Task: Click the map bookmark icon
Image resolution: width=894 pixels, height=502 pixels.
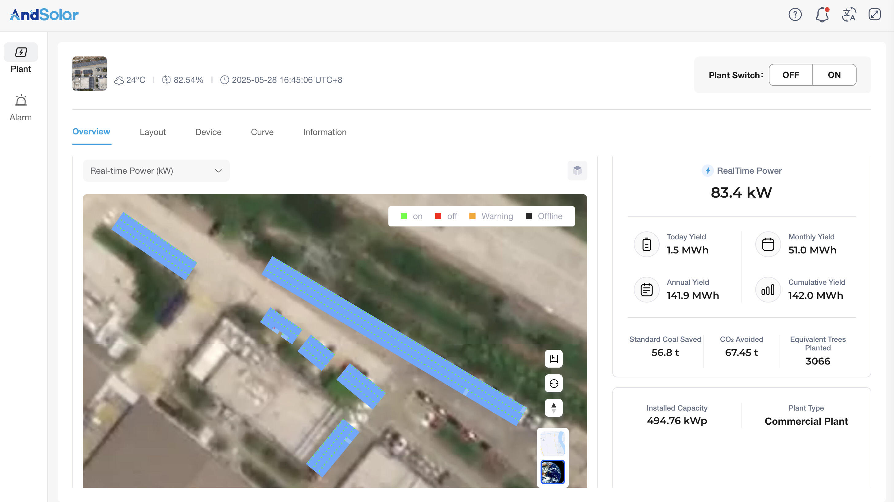Action: [553, 359]
